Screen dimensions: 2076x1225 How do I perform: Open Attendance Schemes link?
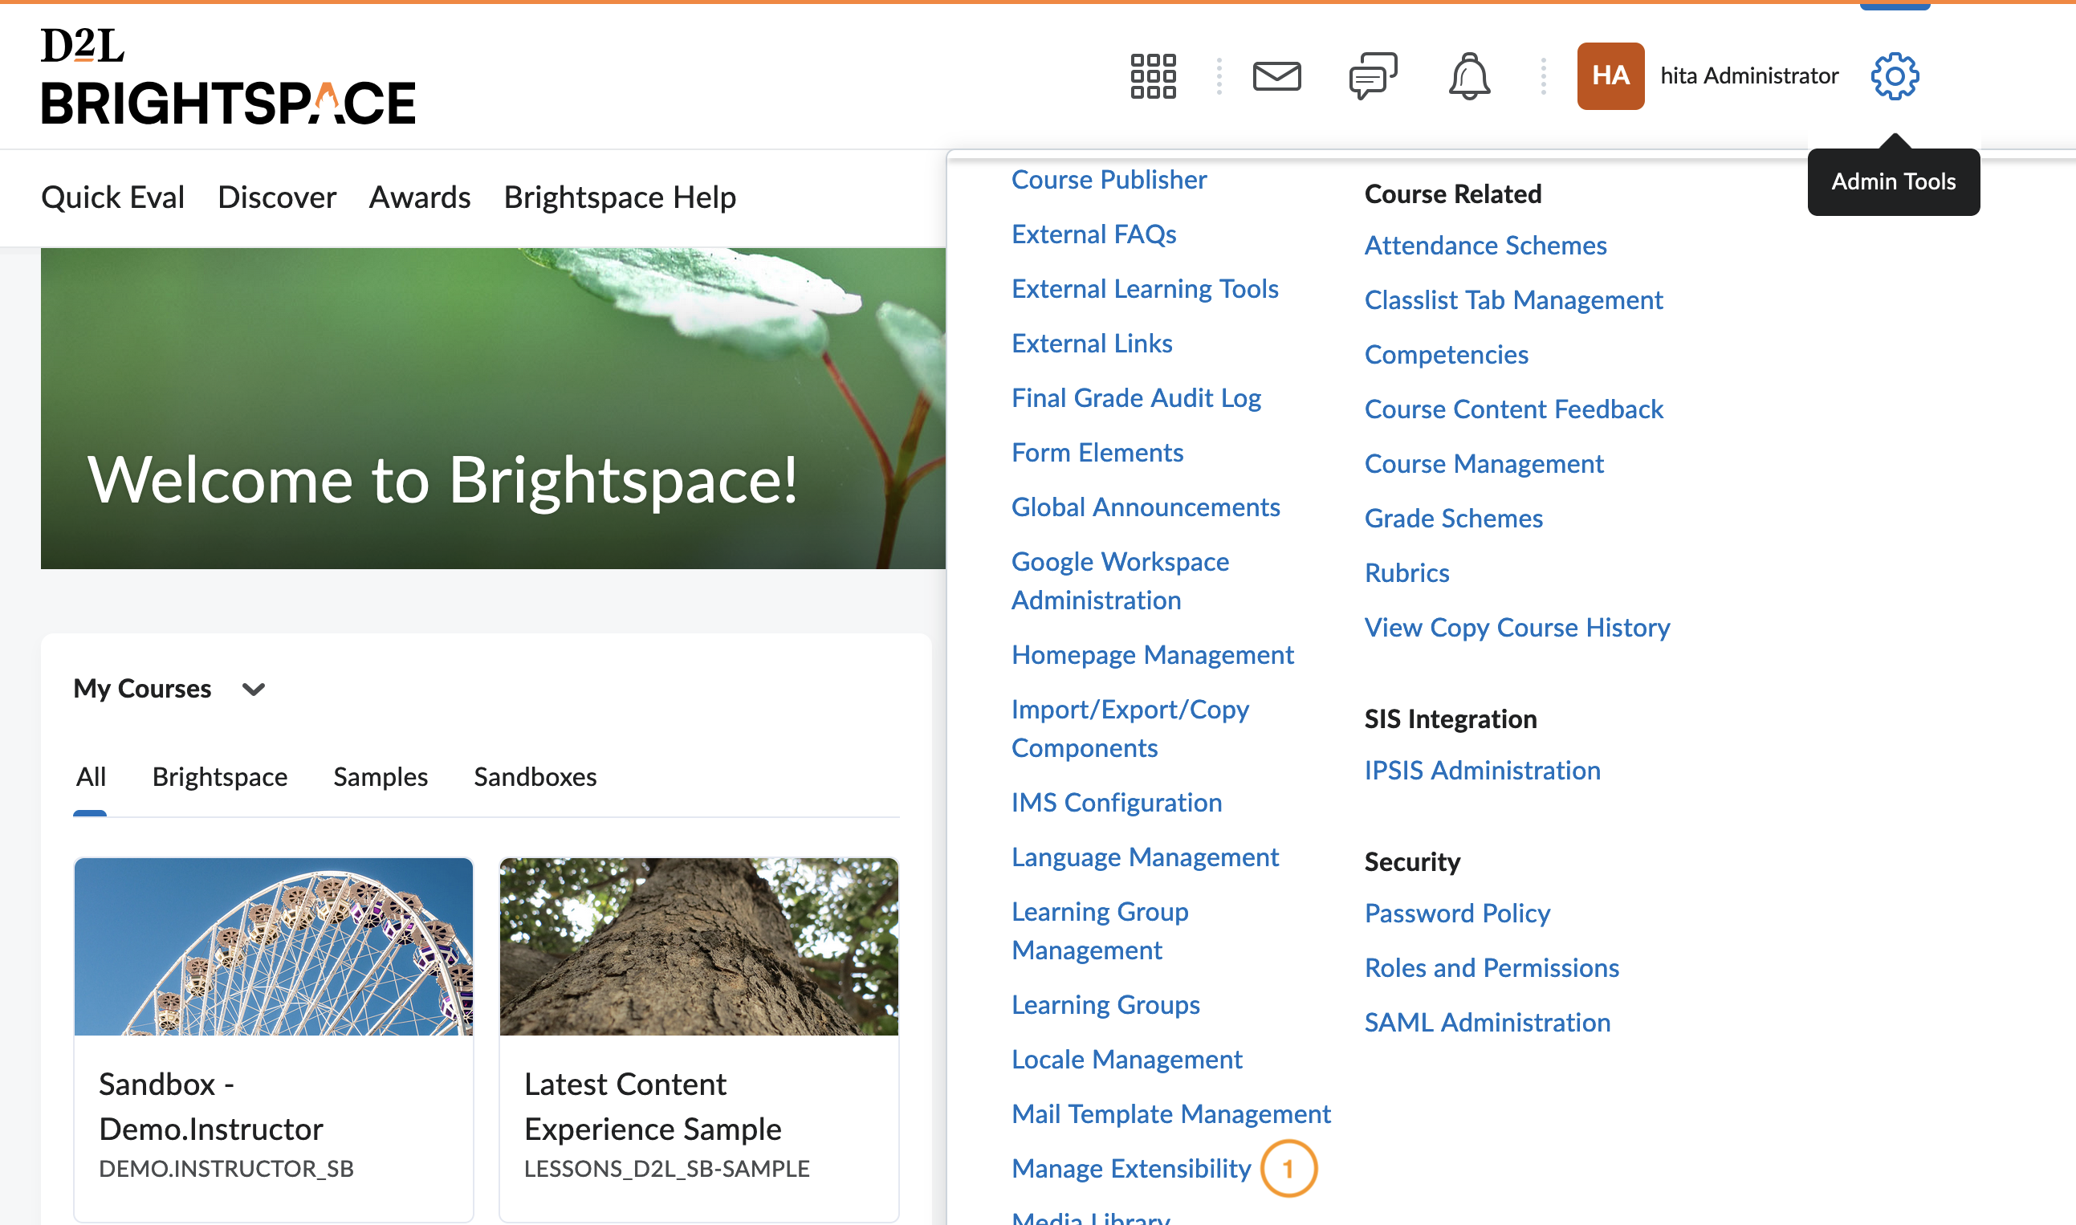(x=1485, y=245)
